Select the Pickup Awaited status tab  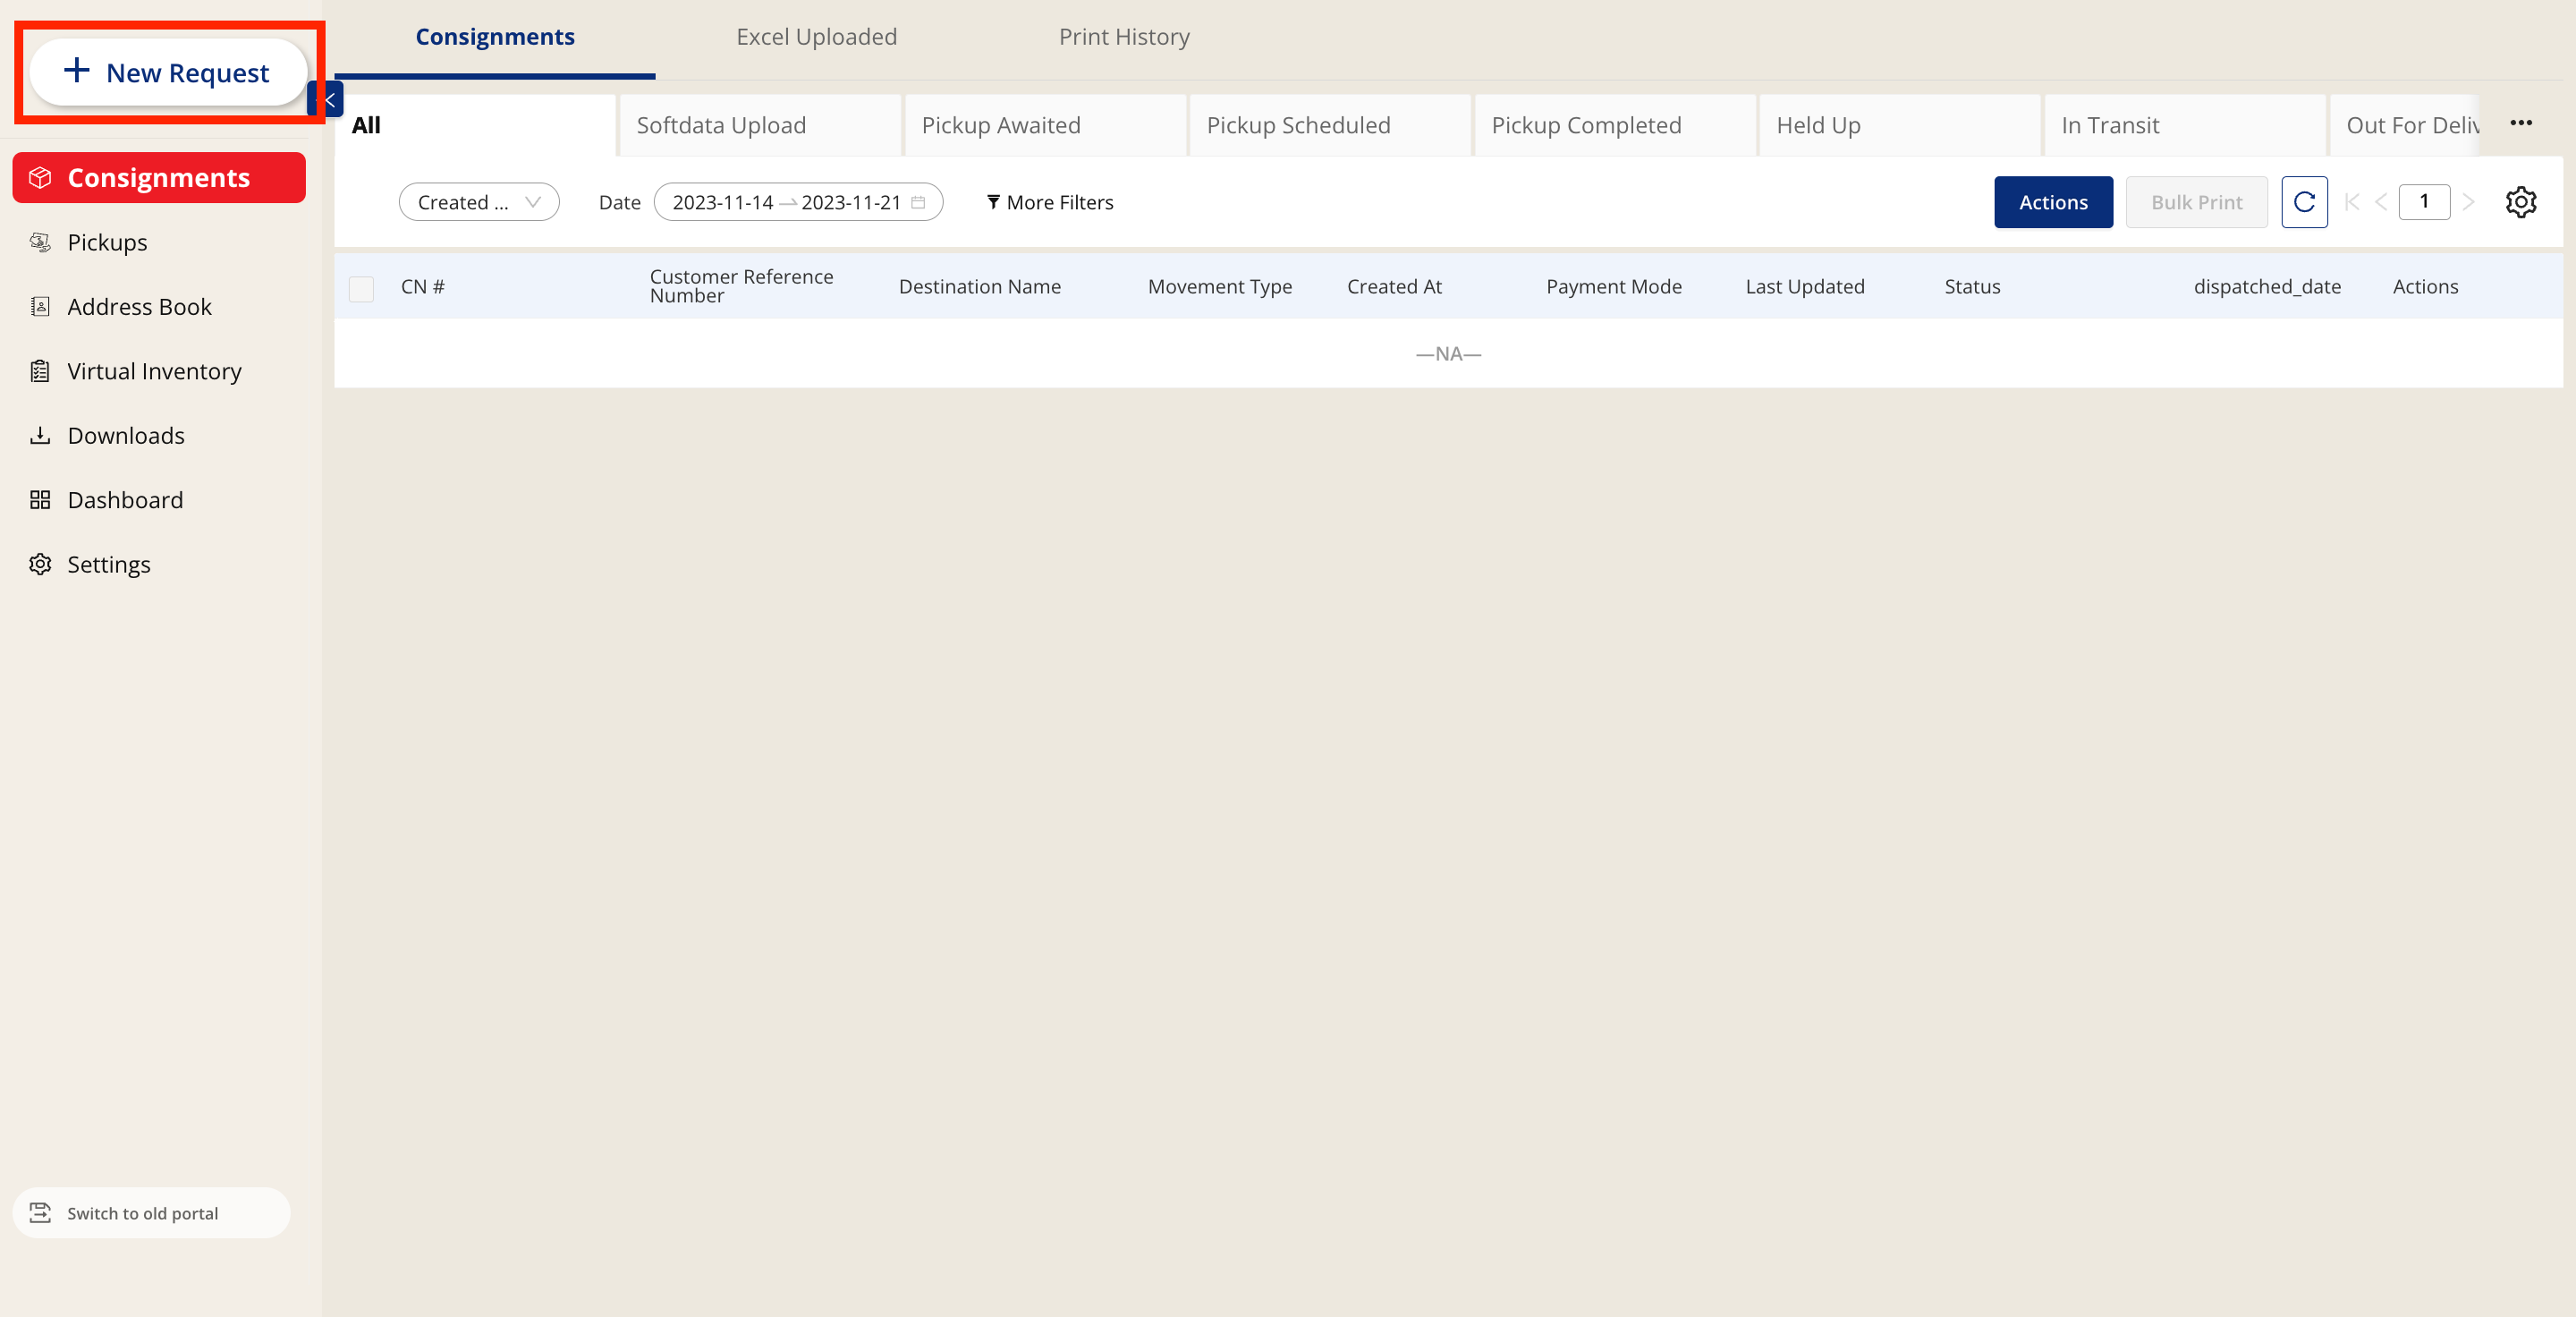tap(1001, 125)
